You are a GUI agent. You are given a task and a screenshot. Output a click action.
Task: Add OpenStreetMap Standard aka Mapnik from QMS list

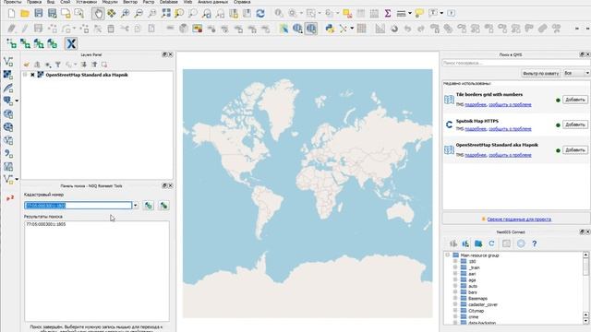pos(574,150)
